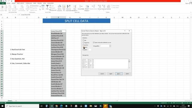Select cell containing Jones:Pencil:95
This screenshot has height=108, width=192.
point(58,31)
